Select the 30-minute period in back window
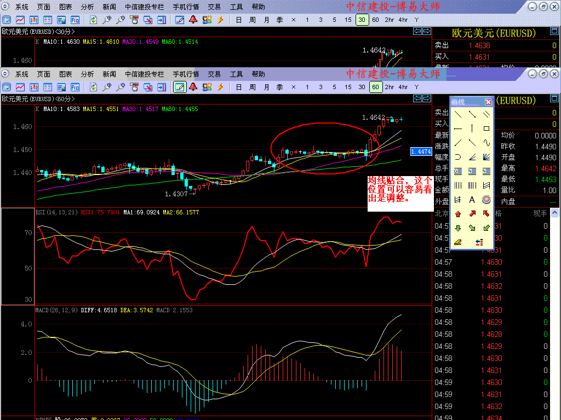 [362, 20]
